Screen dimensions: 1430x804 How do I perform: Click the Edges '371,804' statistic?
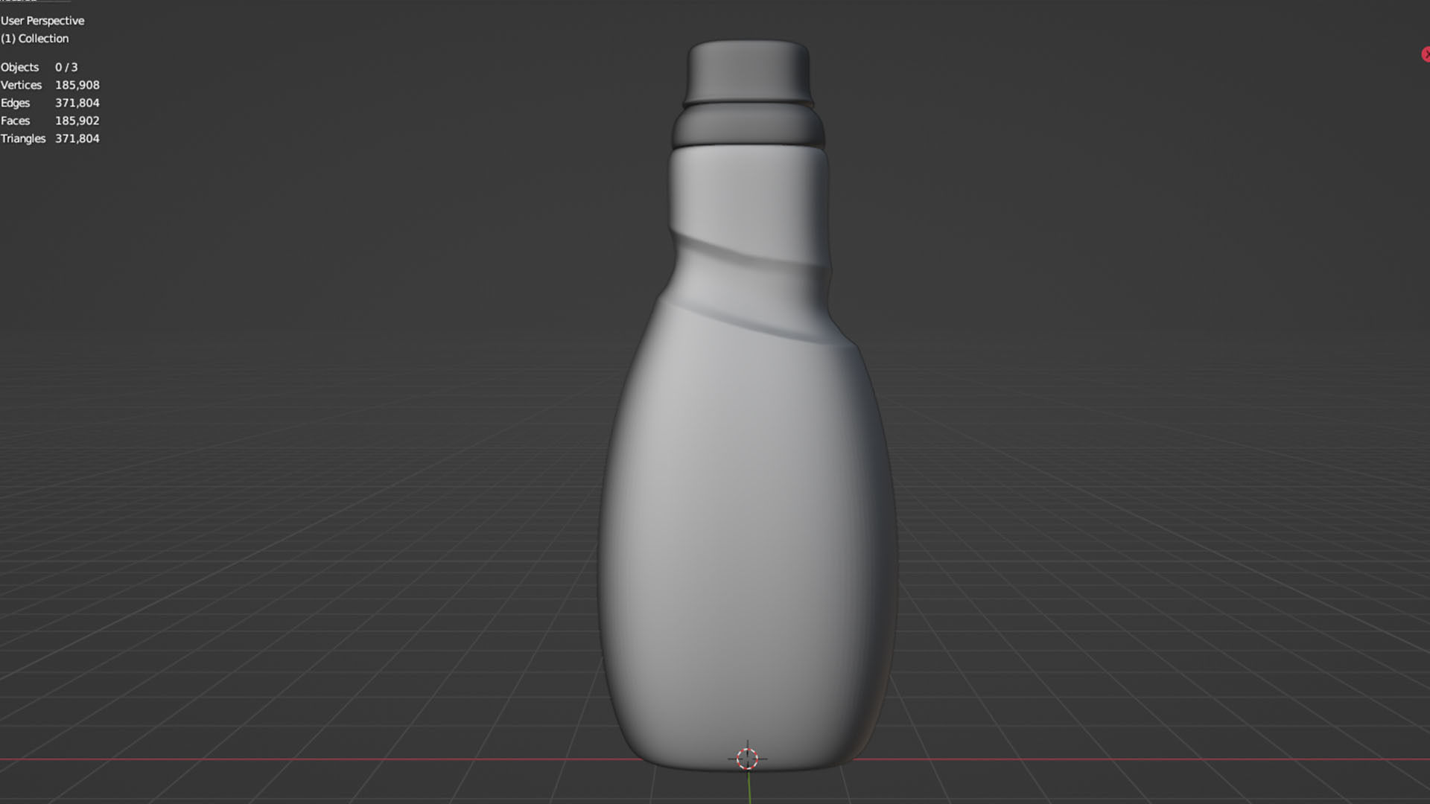click(77, 103)
